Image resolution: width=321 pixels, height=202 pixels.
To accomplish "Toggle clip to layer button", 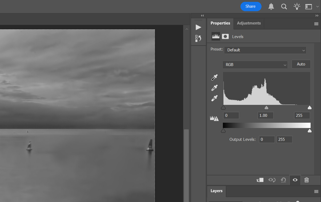I will pyautogui.click(x=260, y=180).
